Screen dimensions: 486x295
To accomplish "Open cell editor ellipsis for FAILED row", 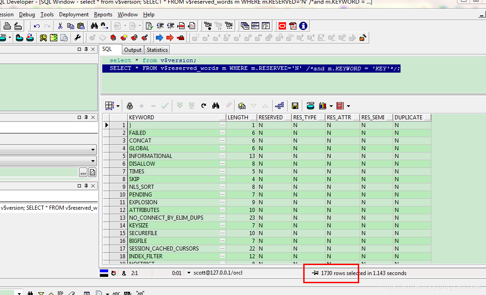I will 223,133.
